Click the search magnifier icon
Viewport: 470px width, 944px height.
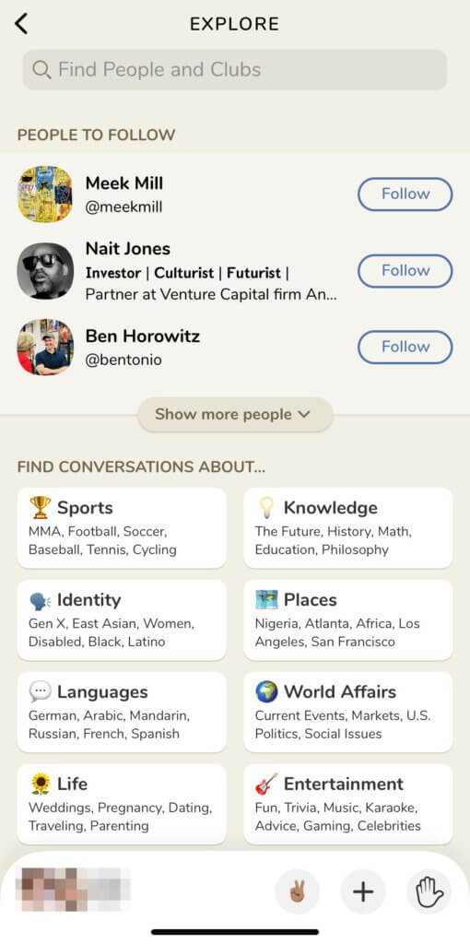[x=41, y=70]
